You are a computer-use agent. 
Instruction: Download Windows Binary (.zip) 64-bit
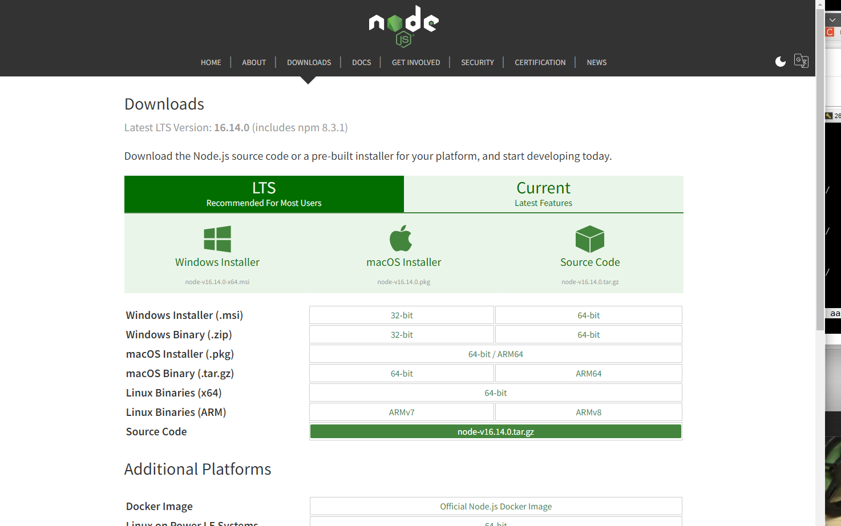pyautogui.click(x=589, y=334)
